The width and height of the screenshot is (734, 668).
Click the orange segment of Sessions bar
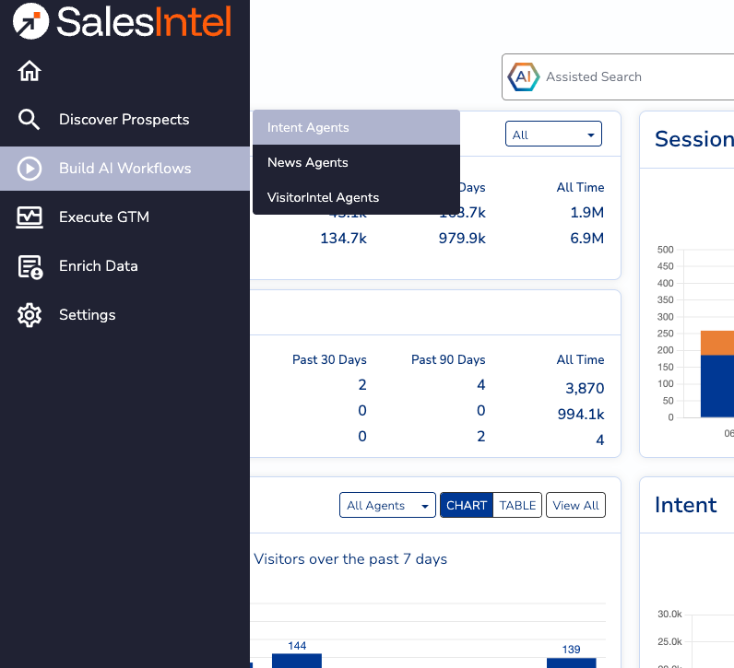pos(717,343)
